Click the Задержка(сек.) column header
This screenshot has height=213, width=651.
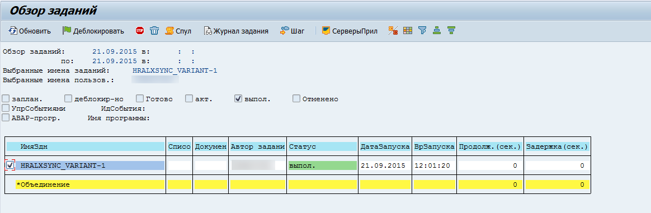557,146
